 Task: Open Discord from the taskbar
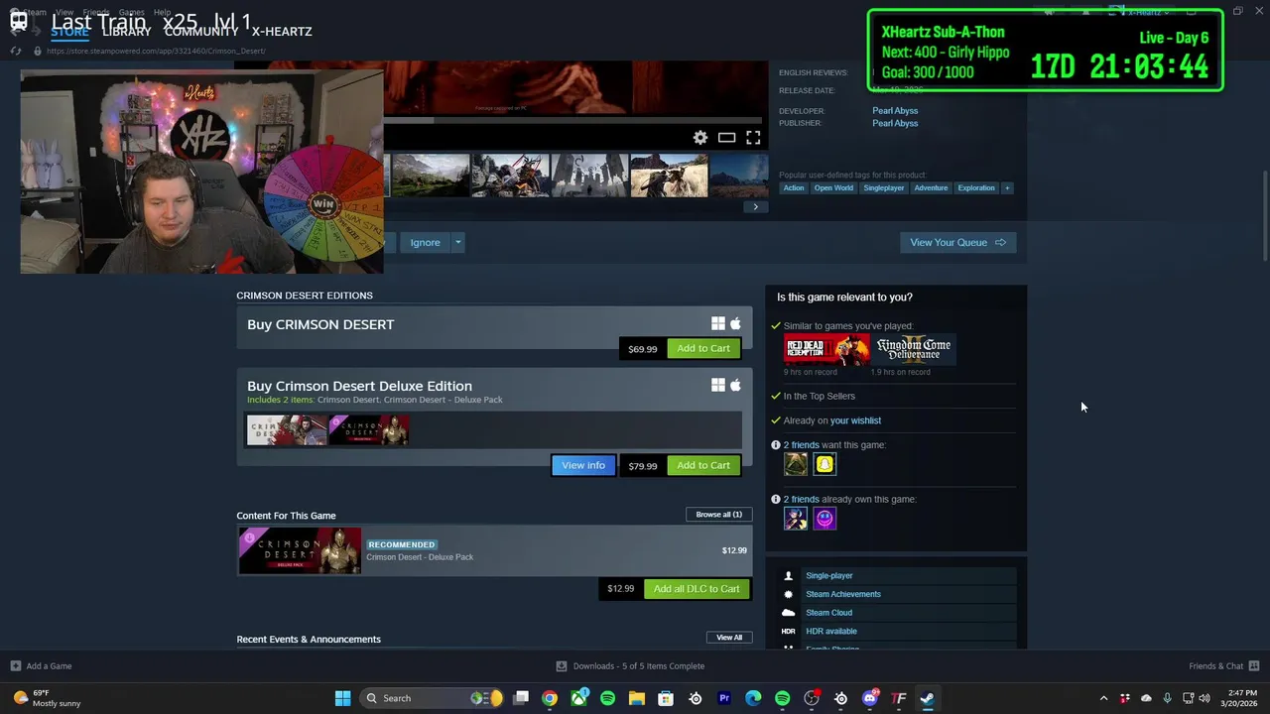[870, 698]
